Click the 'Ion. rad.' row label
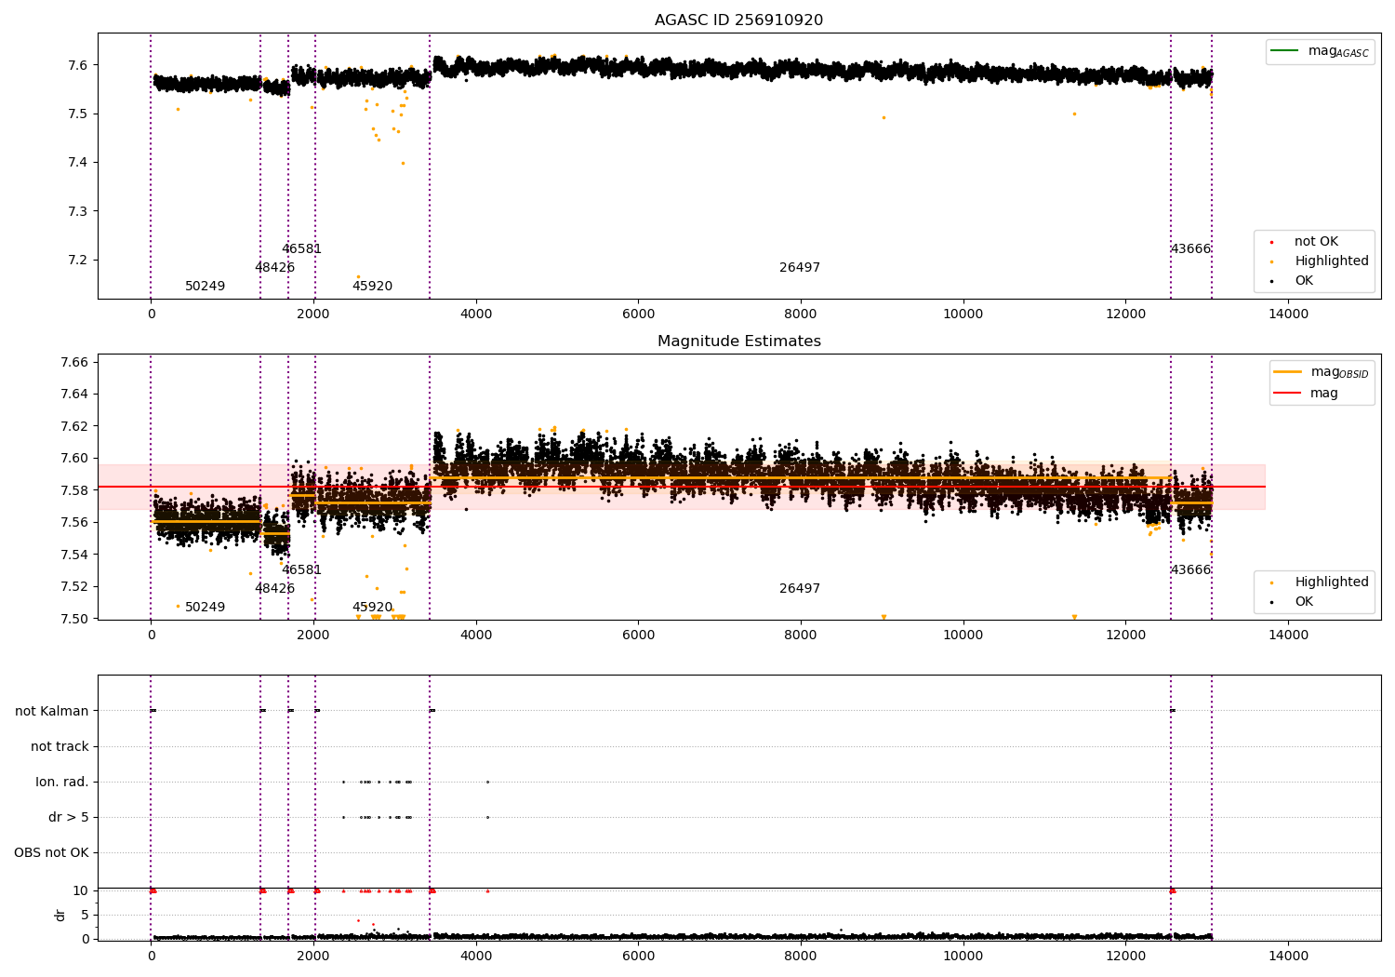The image size is (1395, 977). tap(62, 783)
